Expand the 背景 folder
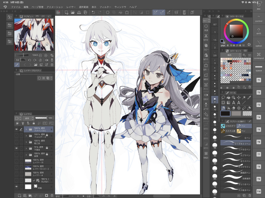 click(26, 155)
